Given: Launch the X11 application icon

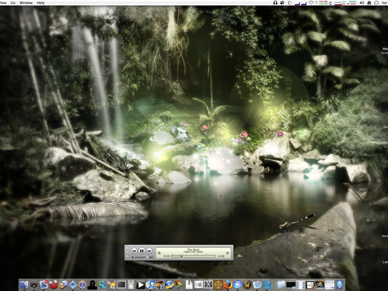Looking at the screenshot, I should [x=209, y=285].
